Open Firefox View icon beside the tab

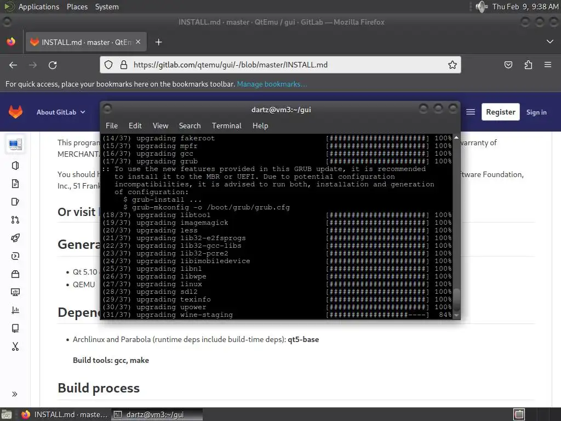point(11,42)
